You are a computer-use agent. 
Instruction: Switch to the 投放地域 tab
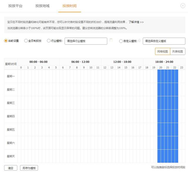42,6
